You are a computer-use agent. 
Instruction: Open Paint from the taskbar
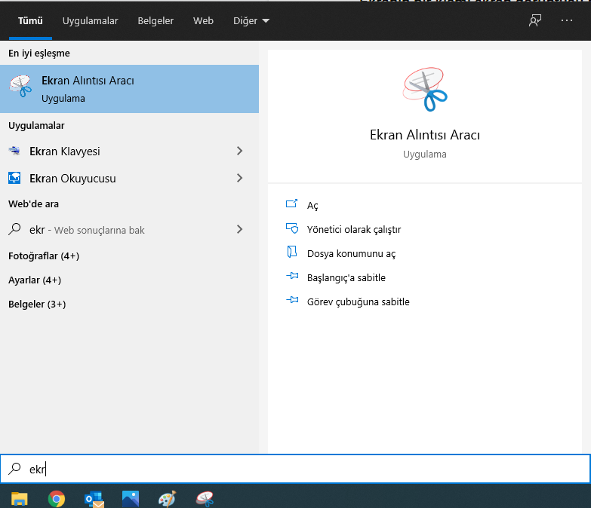coord(168,499)
